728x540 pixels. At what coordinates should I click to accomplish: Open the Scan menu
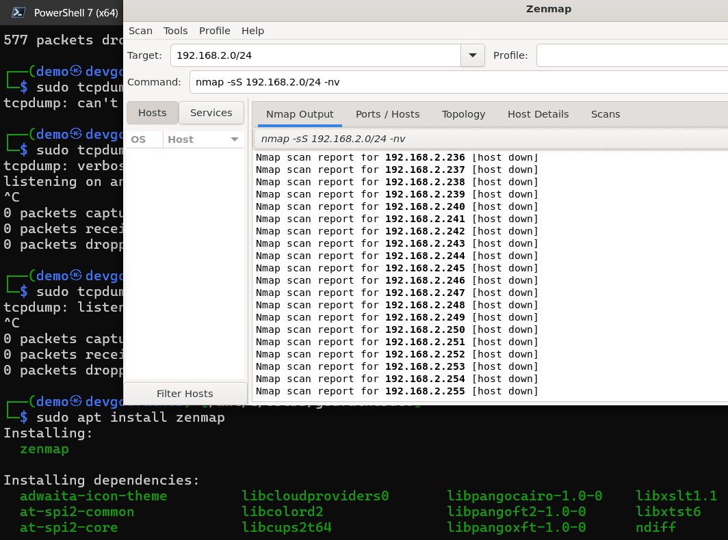140,31
